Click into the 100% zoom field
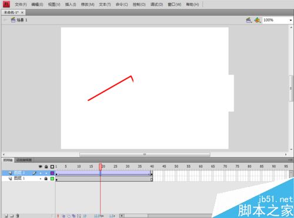Image resolution: width=294 pixels, height=218 pixels. click(275, 20)
